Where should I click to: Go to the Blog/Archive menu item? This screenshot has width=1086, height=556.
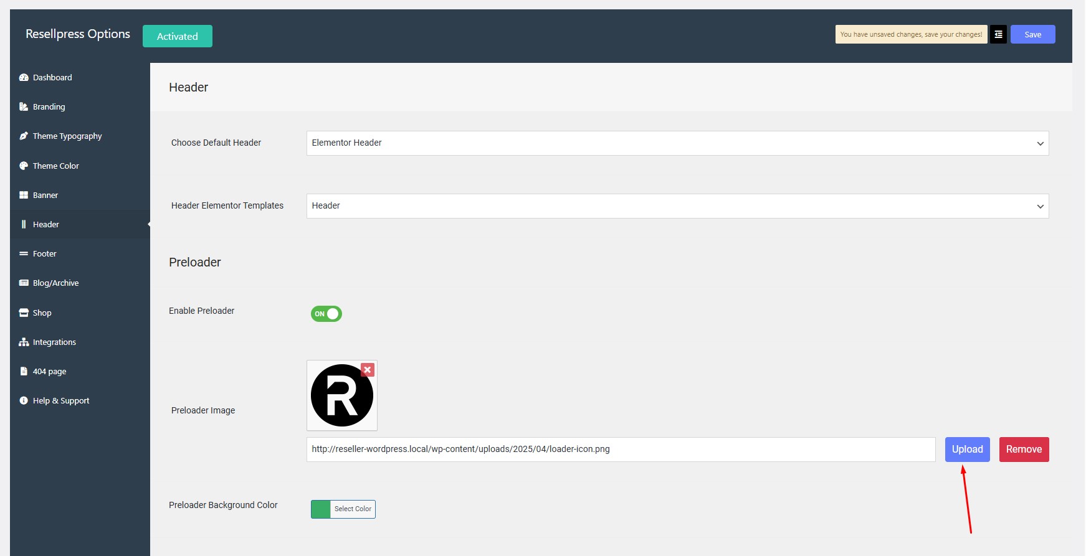tap(55, 283)
